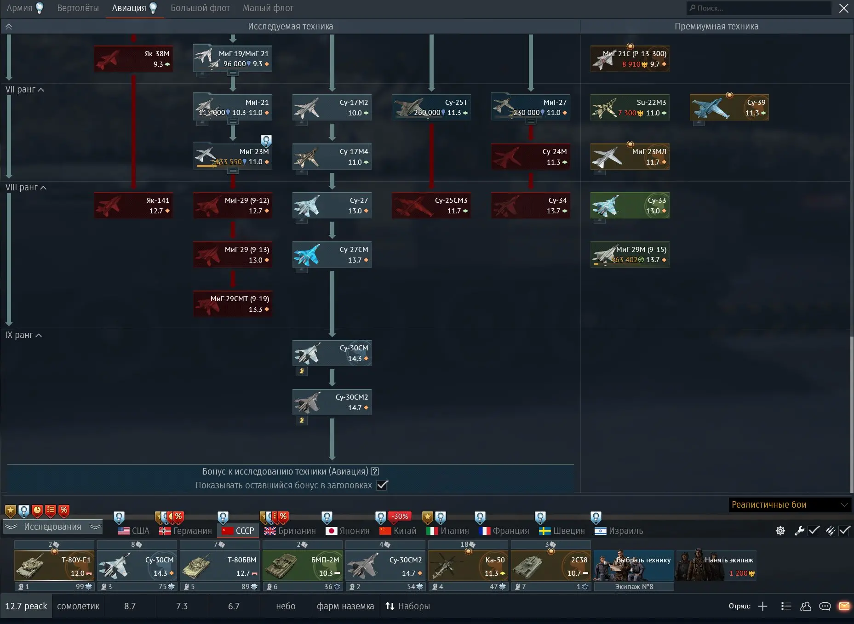Screen dimensions: 854x624
Task: Toggle the Показывать оставшийся бонус checkbox
Action: coord(382,485)
